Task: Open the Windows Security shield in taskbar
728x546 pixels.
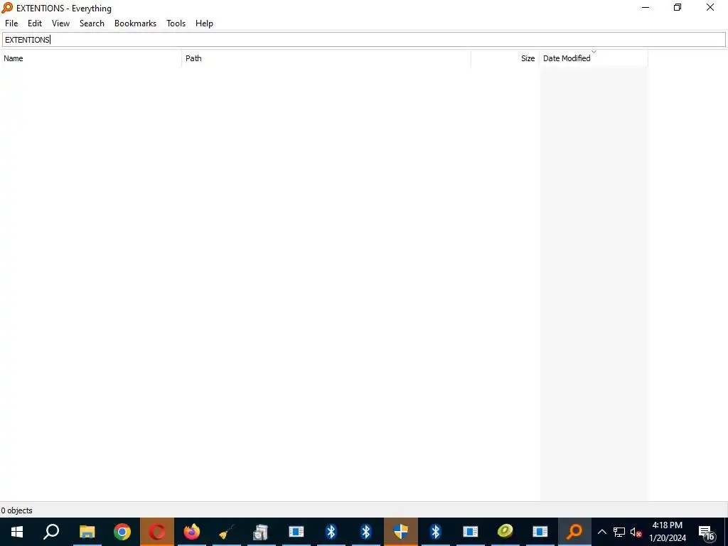Action: tap(401, 532)
